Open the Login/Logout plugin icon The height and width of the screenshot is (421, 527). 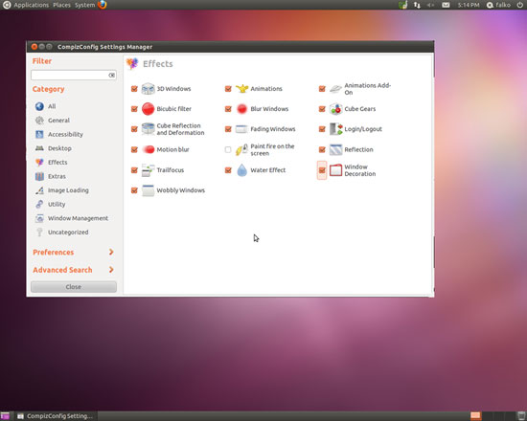[335, 129]
